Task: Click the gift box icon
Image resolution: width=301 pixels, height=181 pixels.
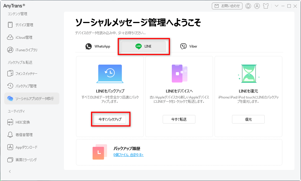Action: pos(266,6)
